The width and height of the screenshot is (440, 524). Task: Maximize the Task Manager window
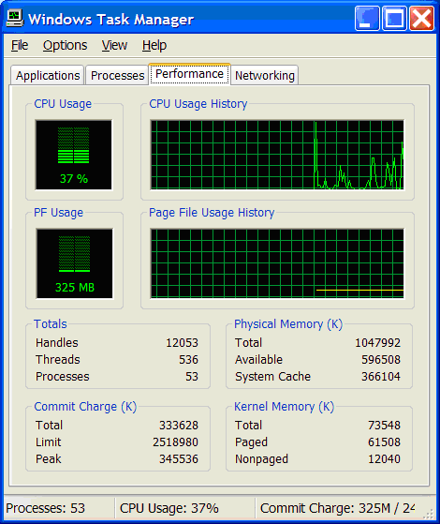(x=394, y=19)
